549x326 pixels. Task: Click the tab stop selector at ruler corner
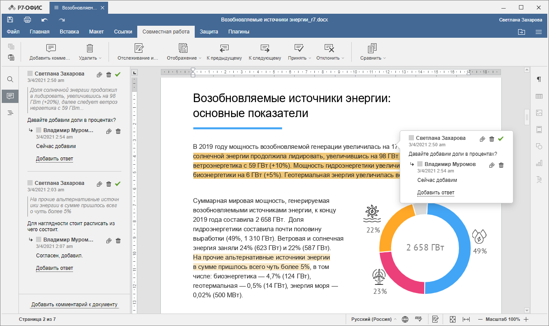[134, 73]
